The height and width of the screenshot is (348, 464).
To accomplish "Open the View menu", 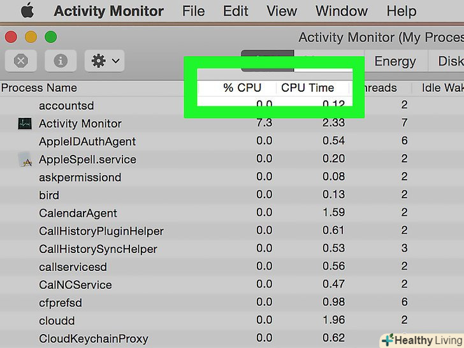I will point(282,11).
